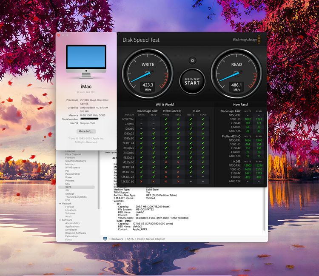
Task: Click the NTSC/PAL format row label
Action: coord(128,119)
